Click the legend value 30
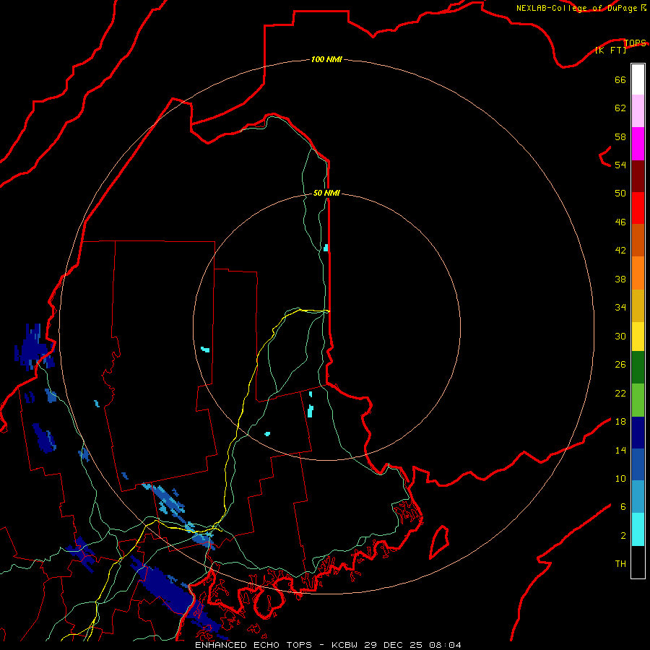 (x=620, y=336)
